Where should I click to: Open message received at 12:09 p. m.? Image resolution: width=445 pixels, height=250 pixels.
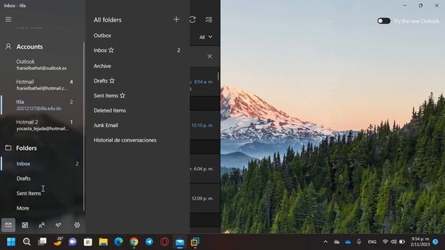204,198
